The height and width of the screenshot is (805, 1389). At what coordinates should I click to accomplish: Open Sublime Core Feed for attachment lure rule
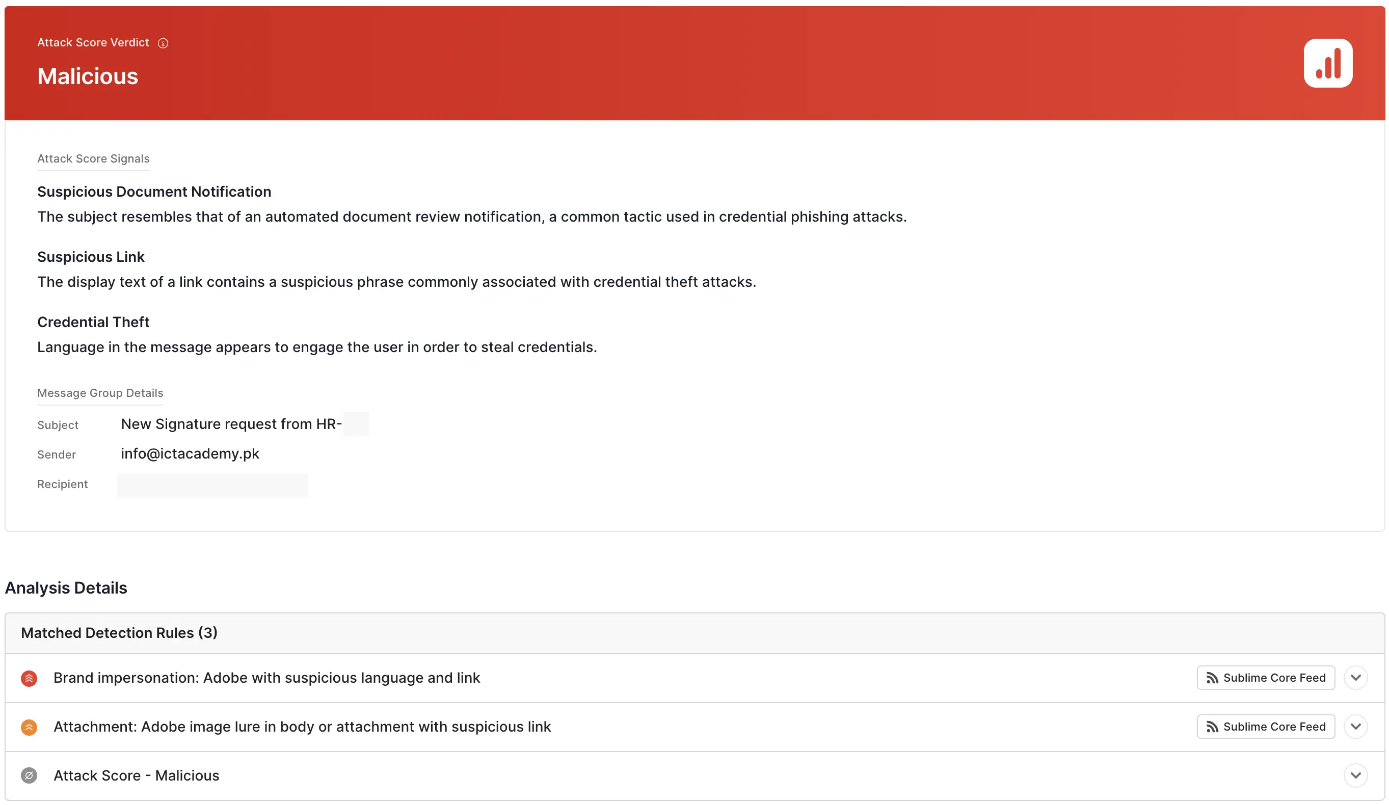(1273, 727)
